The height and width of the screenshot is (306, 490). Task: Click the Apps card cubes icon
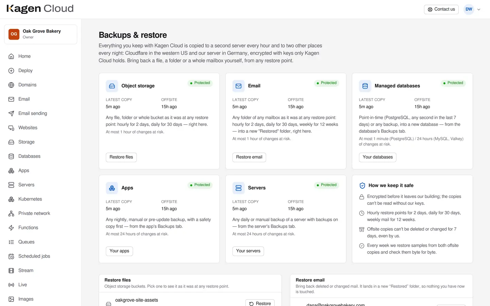(x=112, y=188)
